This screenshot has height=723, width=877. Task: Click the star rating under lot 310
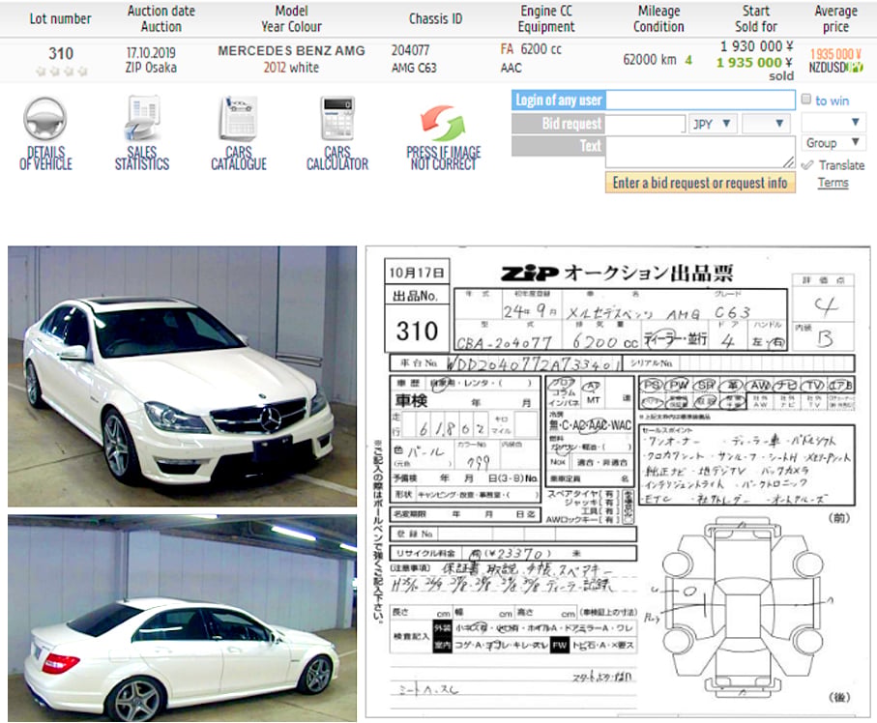tap(62, 71)
